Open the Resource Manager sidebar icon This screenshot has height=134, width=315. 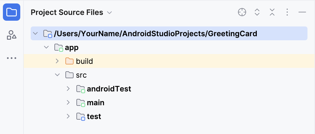[x=12, y=35]
